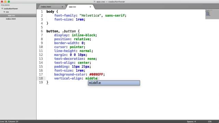Image resolution: width=219 pixels, height=123 pixels.
Task: Click the line-height property
Action: 65,51
